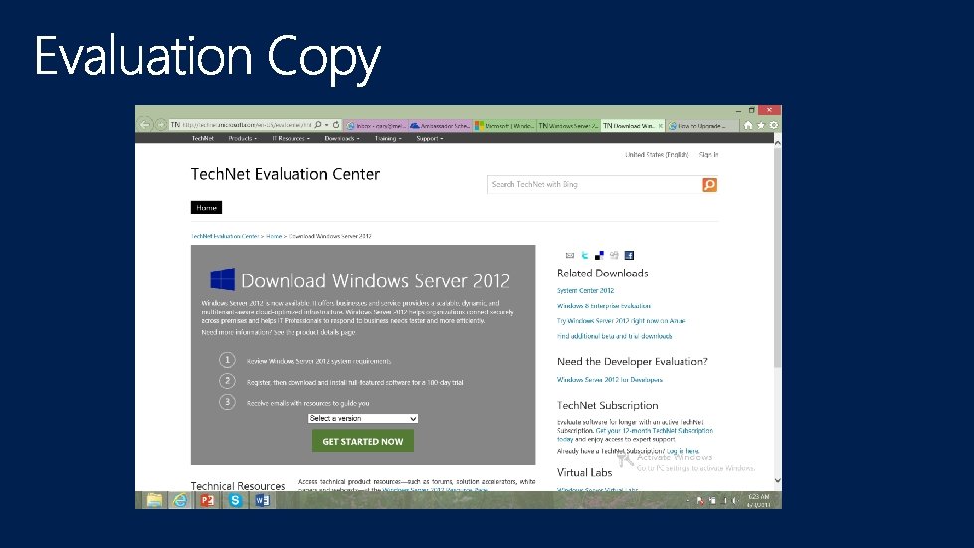Click the scrollbar up arrow

tap(777, 143)
